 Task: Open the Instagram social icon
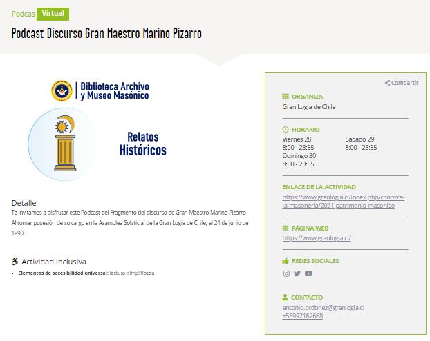tap(286, 273)
